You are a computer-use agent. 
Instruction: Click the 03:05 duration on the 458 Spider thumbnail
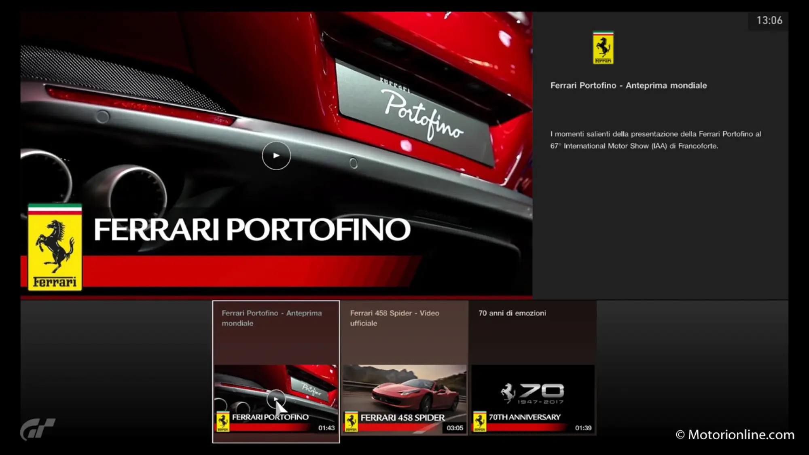tap(455, 428)
